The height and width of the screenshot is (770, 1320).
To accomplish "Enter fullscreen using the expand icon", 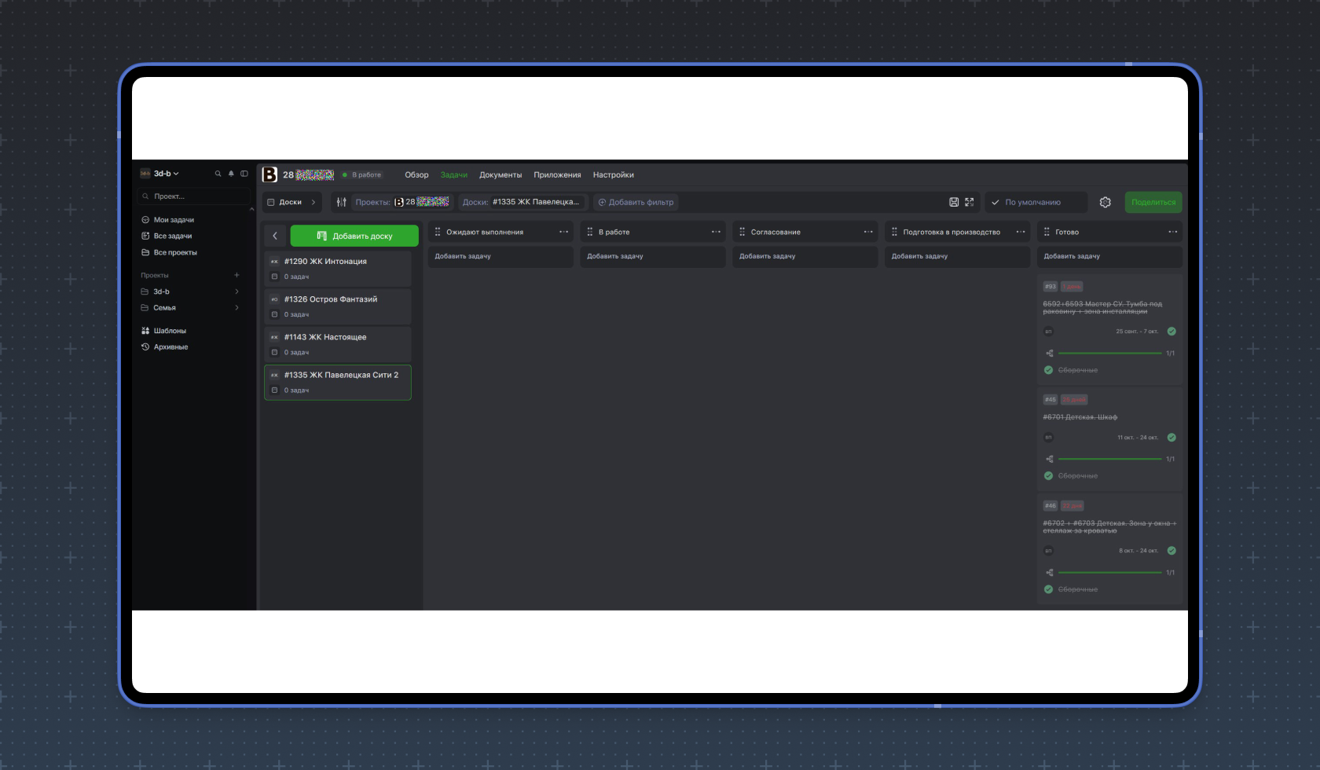I will click(970, 202).
